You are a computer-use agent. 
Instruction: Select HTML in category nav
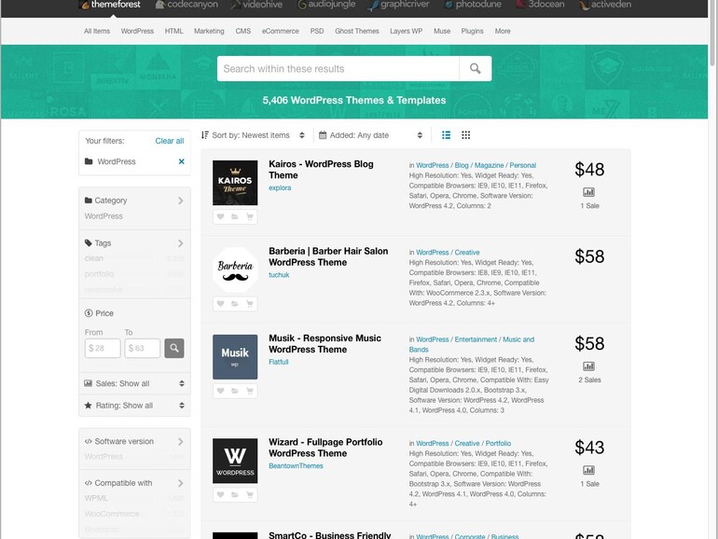click(x=173, y=31)
